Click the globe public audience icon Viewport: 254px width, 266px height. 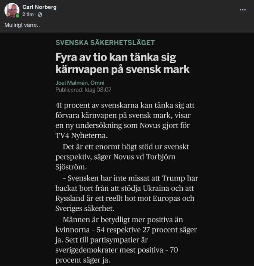(x=40, y=15)
